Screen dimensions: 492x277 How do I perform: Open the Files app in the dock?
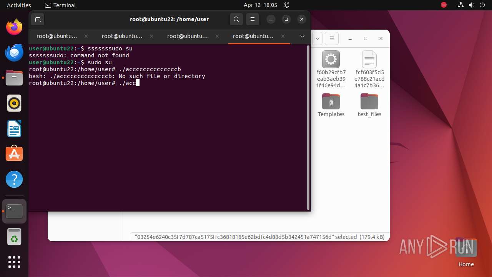(x=14, y=78)
